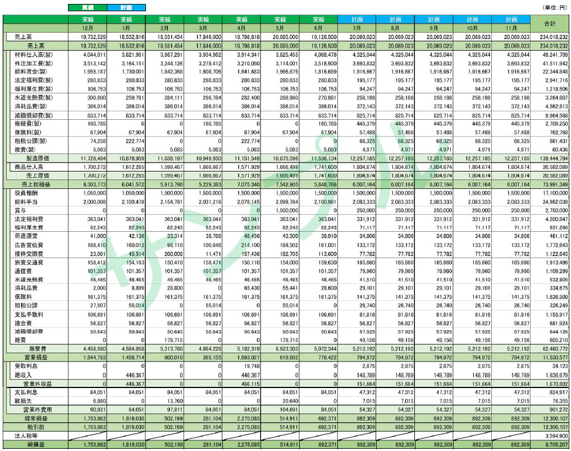
Task: Select the 税引前 row label
Action: pos(36,427)
